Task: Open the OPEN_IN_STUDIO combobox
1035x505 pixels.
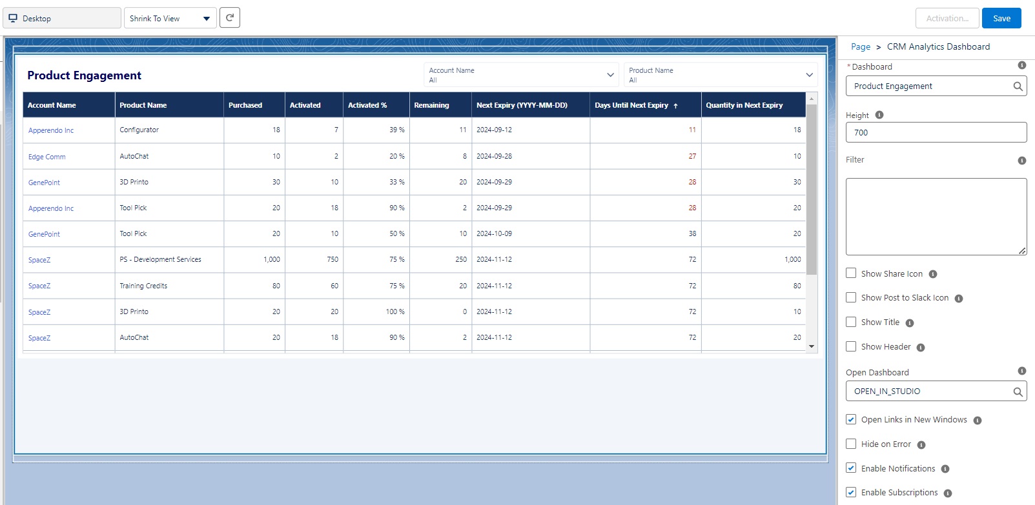Action: [x=936, y=391]
